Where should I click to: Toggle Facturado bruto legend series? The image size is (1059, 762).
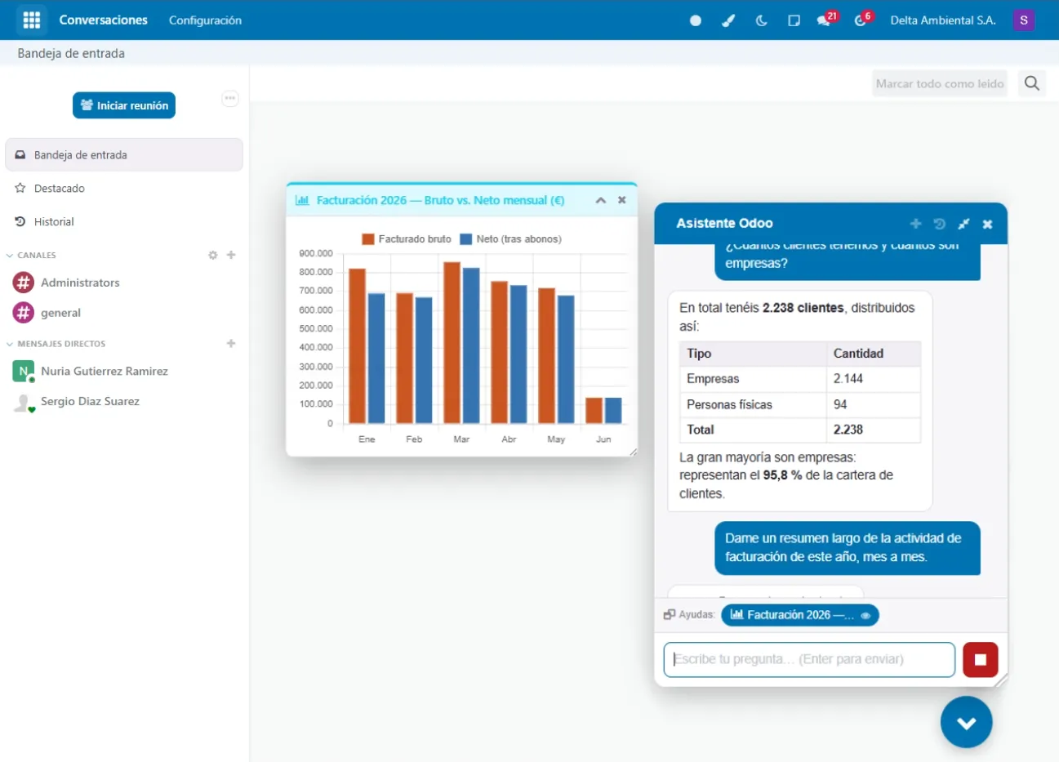(x=407, y=239)
